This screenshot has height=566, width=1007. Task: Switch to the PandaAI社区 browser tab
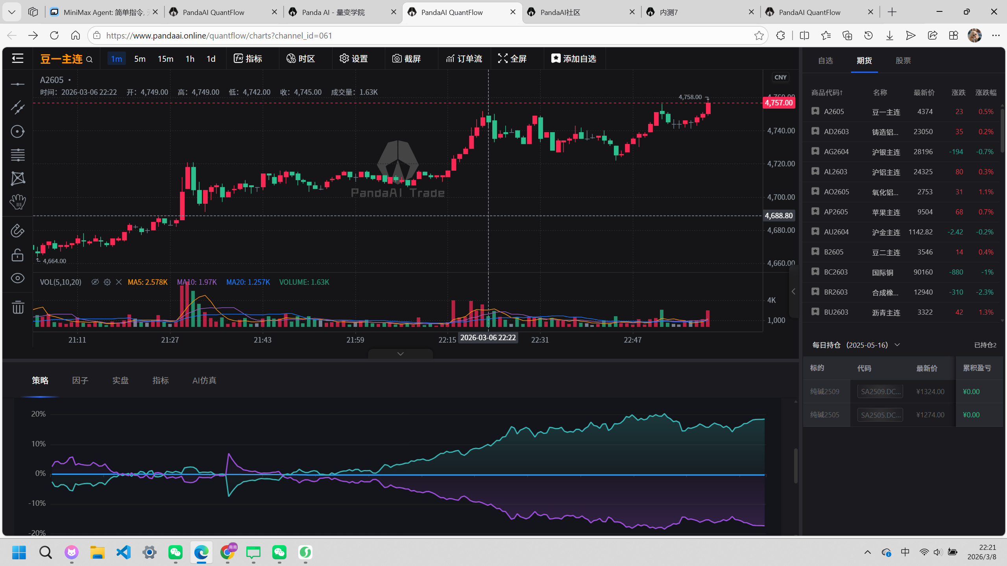pos(582,12)
